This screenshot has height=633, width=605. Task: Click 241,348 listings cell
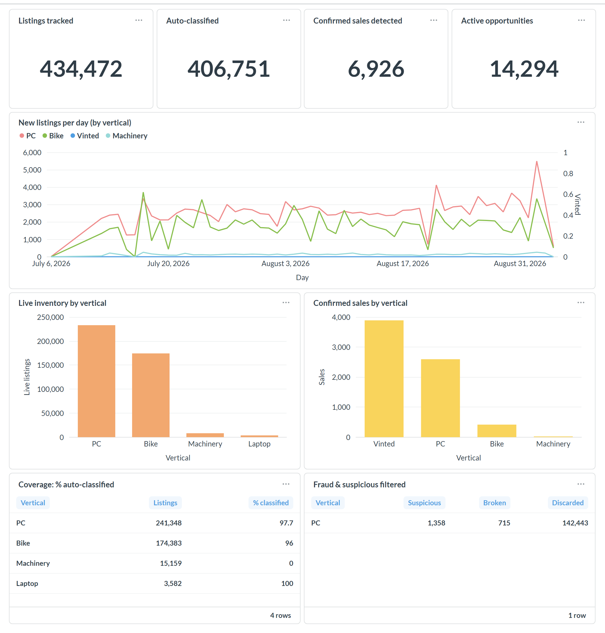169,523
